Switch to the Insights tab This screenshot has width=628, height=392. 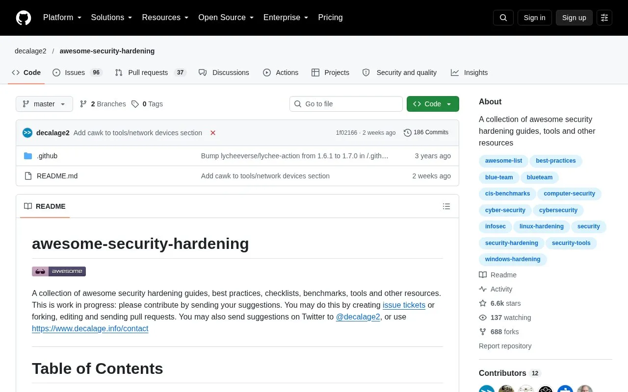point(469,73)
